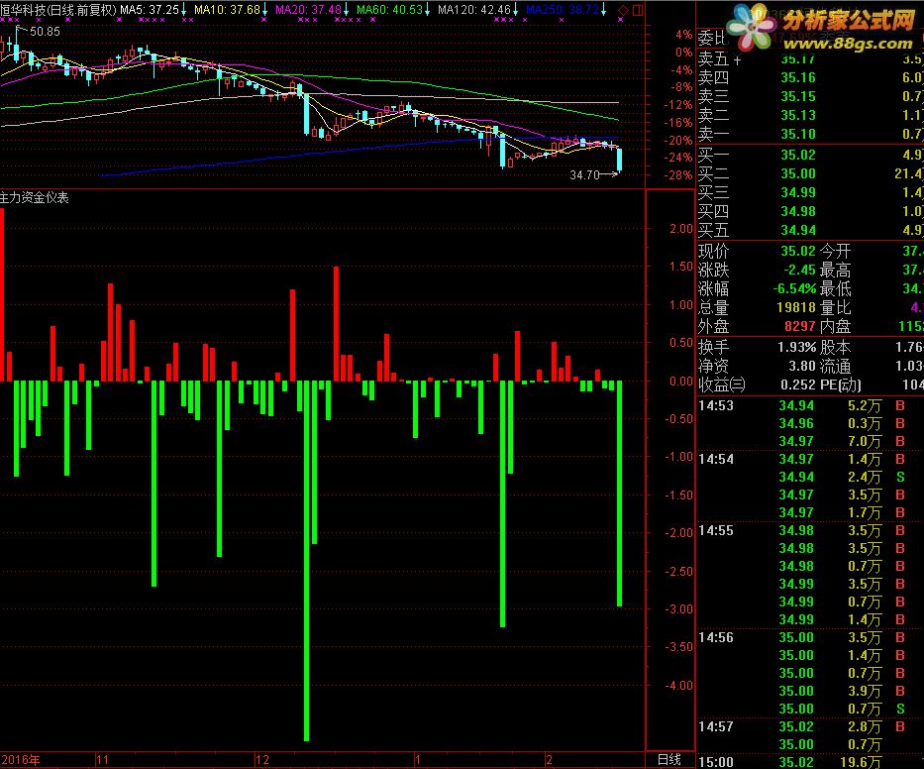924x769 pixels.
Task: Click the 最高 label
Action: click(835, 271)
